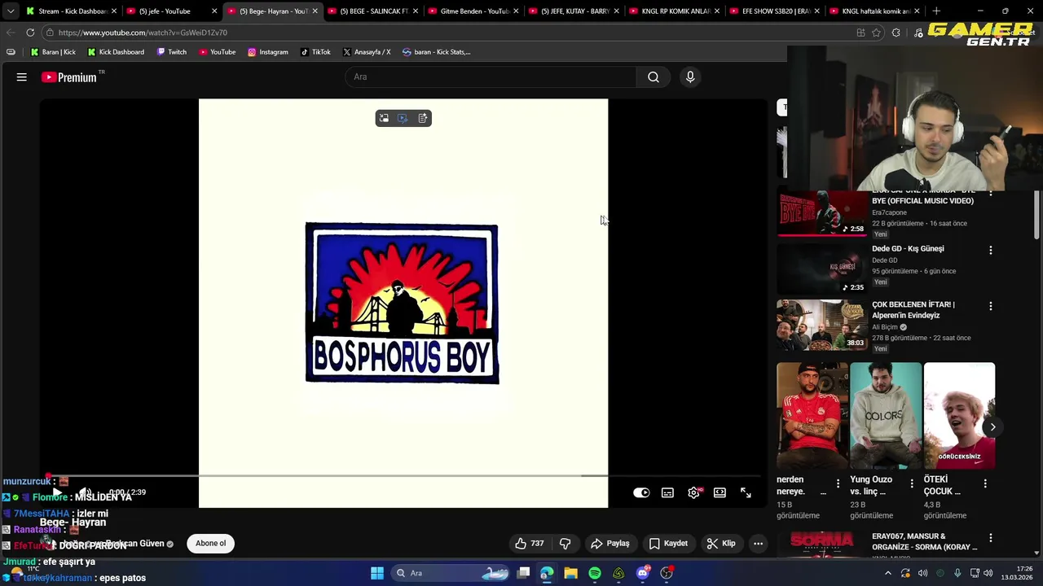Create a clip with Klip button

(721, 544)
